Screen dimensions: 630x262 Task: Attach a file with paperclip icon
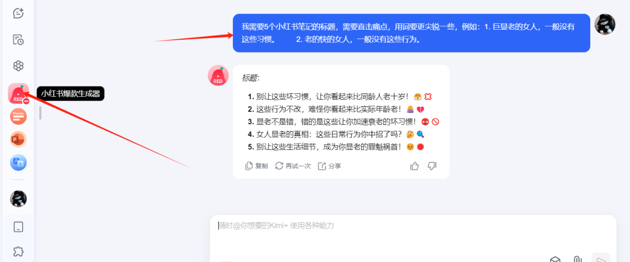[x=577, y=260]
